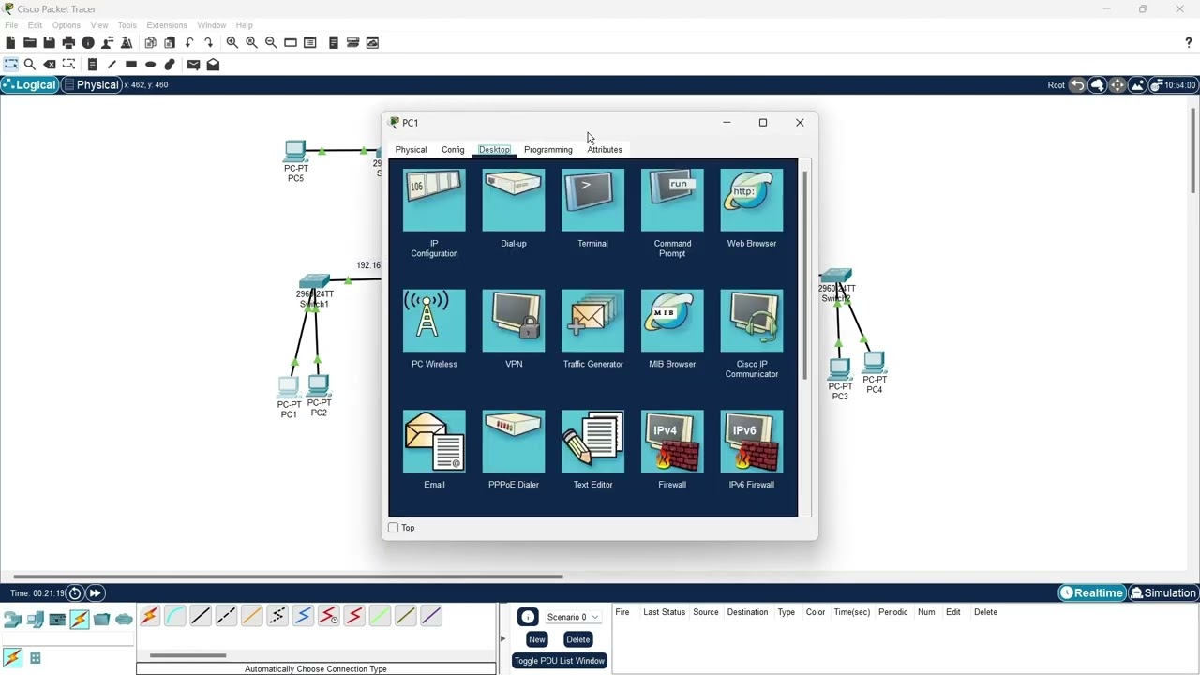
Task: Switch to Logical workspace view
Action: coord(30,85)
